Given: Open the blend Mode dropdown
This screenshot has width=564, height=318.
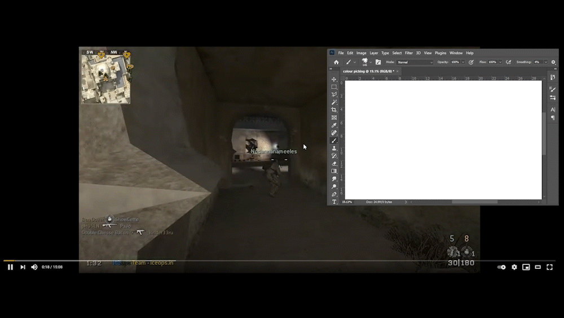Looking at the screenshot, I should 415,62.
